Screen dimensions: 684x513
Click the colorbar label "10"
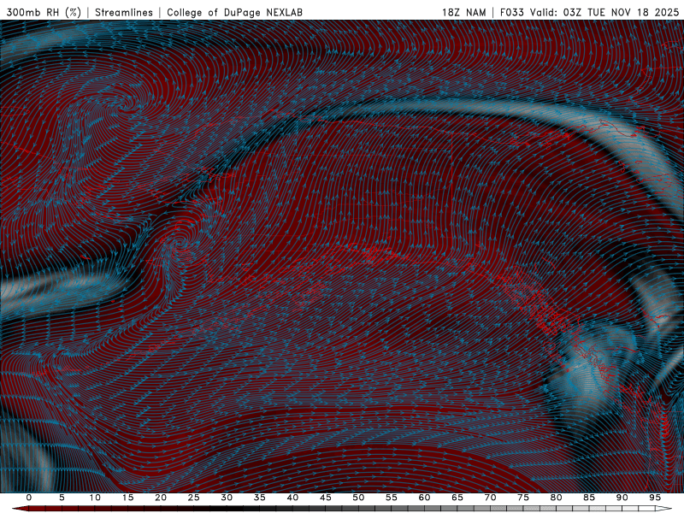point(95,498)
